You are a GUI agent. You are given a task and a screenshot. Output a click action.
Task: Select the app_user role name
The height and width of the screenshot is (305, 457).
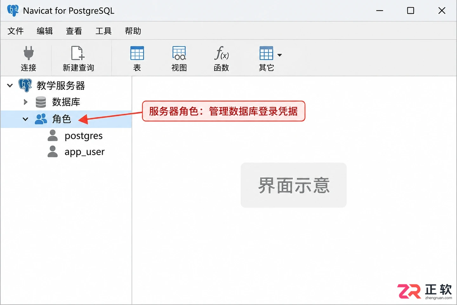[85, 152]
